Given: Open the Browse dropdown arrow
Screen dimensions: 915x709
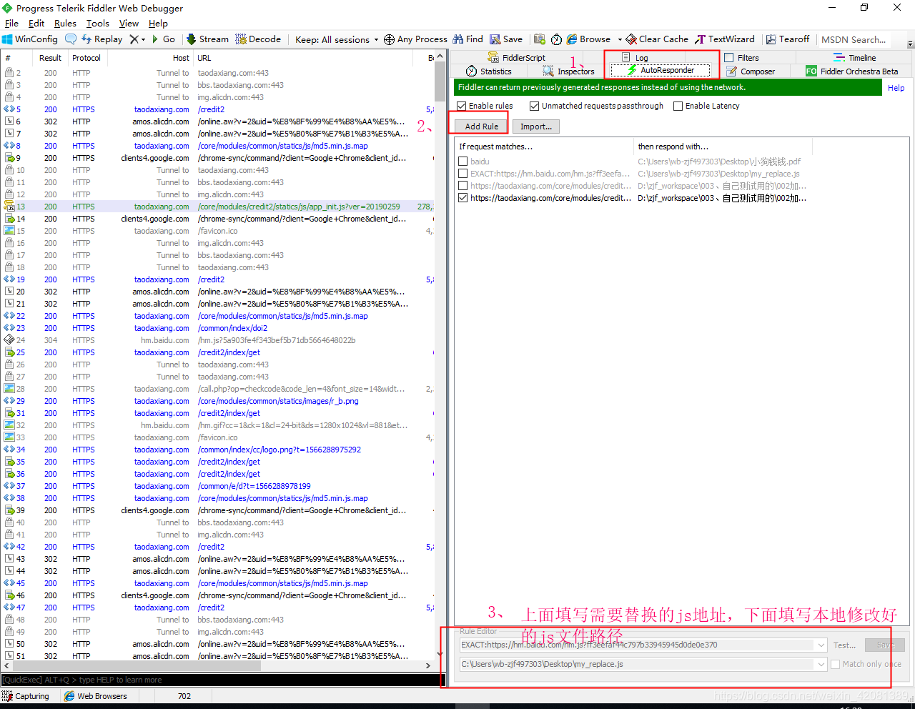Looking at the screenshot, I should (x=619, y=39).
